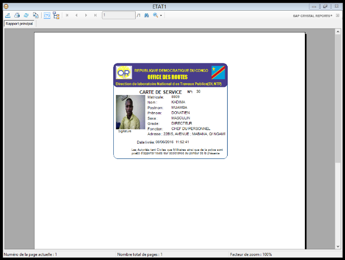Click the matricule value 8809
Screen dimensions: 345x260
point(176,97)
